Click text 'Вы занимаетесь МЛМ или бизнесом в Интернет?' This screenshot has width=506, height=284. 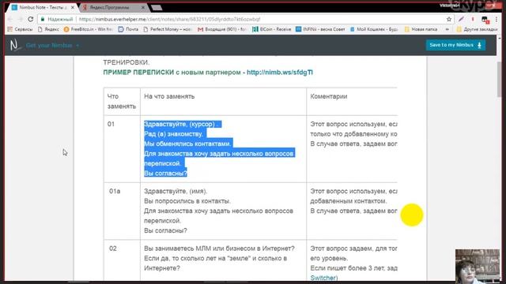[x=219, y=248]
